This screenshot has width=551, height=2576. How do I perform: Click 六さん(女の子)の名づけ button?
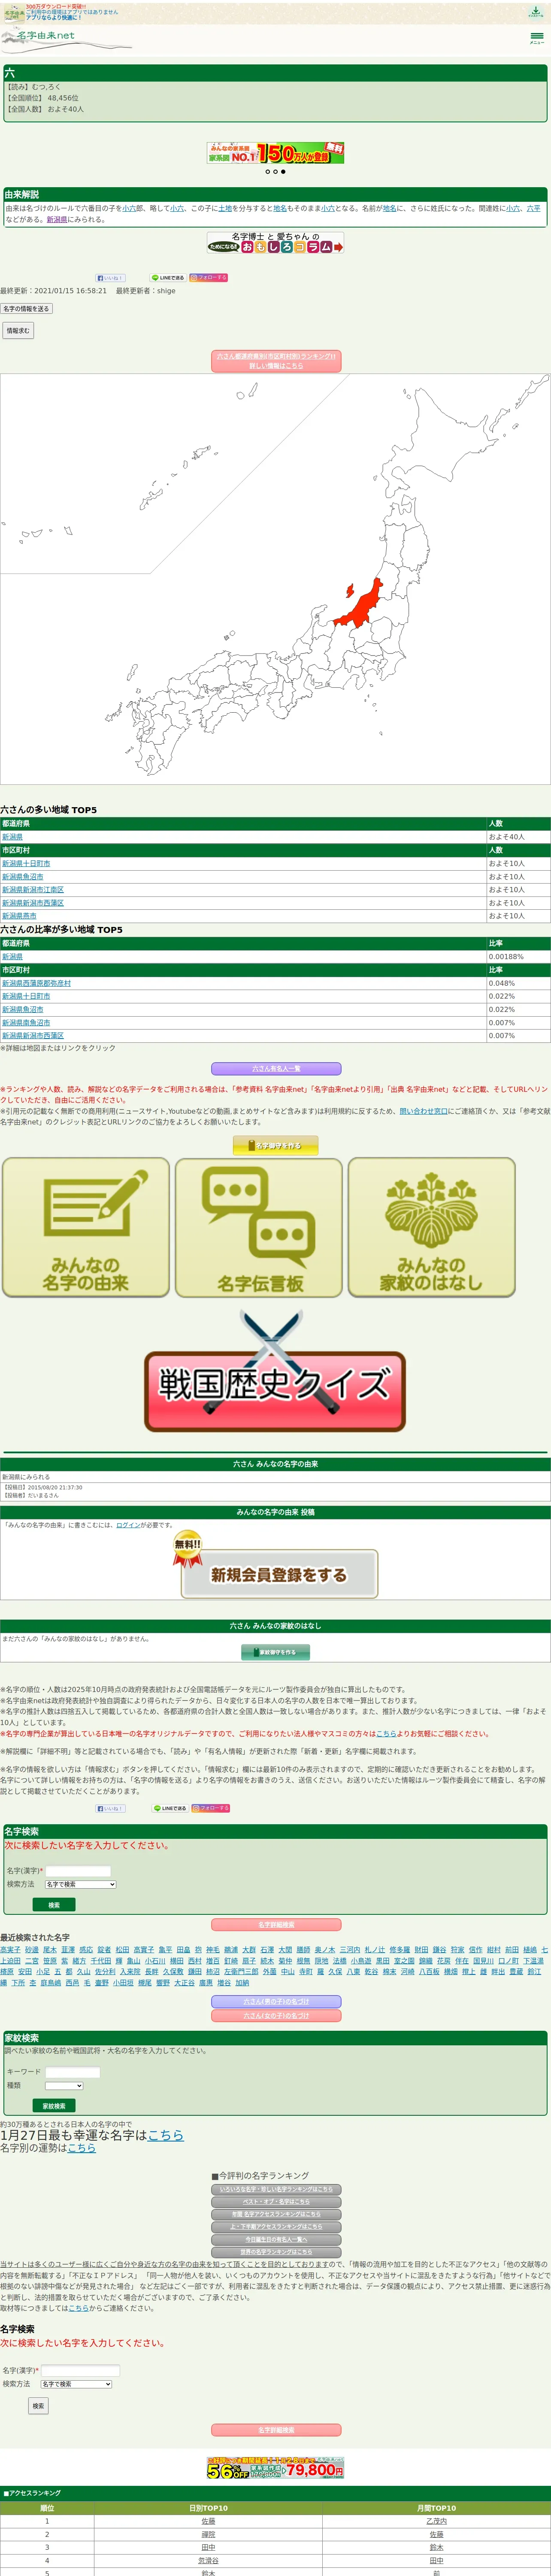pos(276,2017)
